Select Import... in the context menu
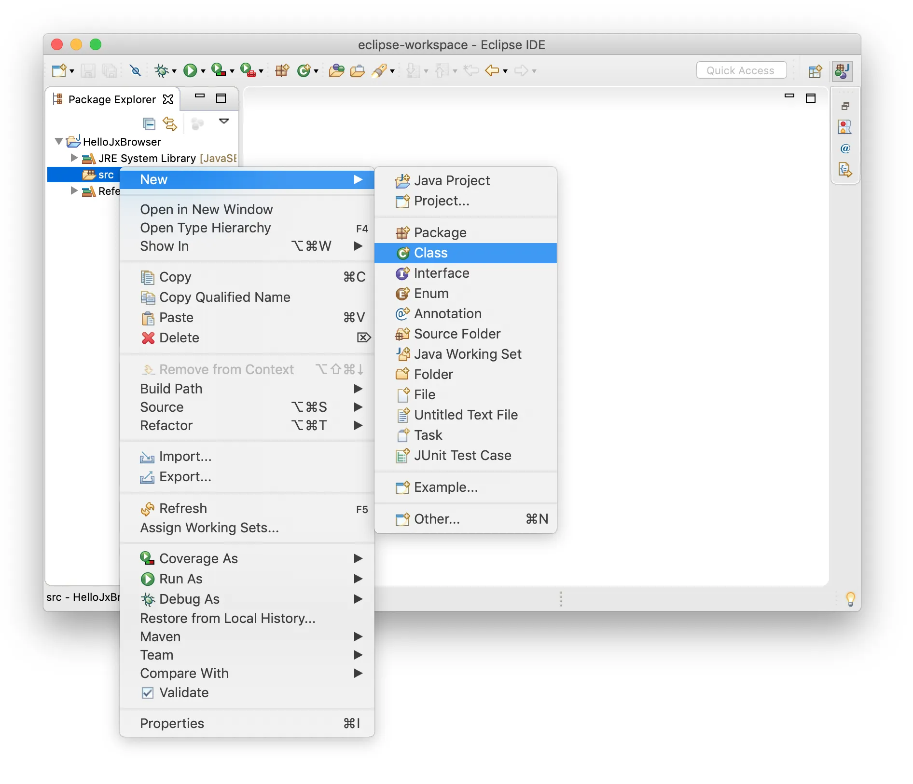Image resolution: width=913 pixels, height=784 pixels. coord(247,456)
